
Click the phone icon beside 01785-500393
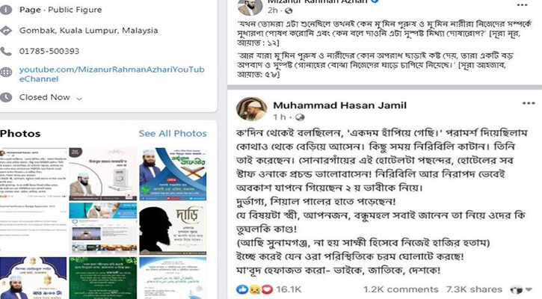coord(5,52)
